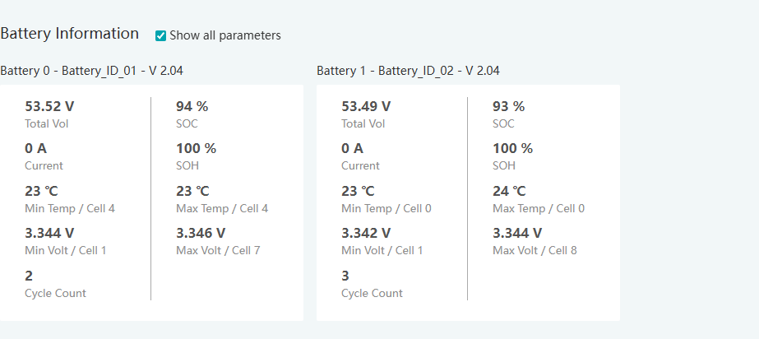Click Battery 0 SOH 100 % reading
Viewport: 759px width, 339px height.
(x=196, y=149)
